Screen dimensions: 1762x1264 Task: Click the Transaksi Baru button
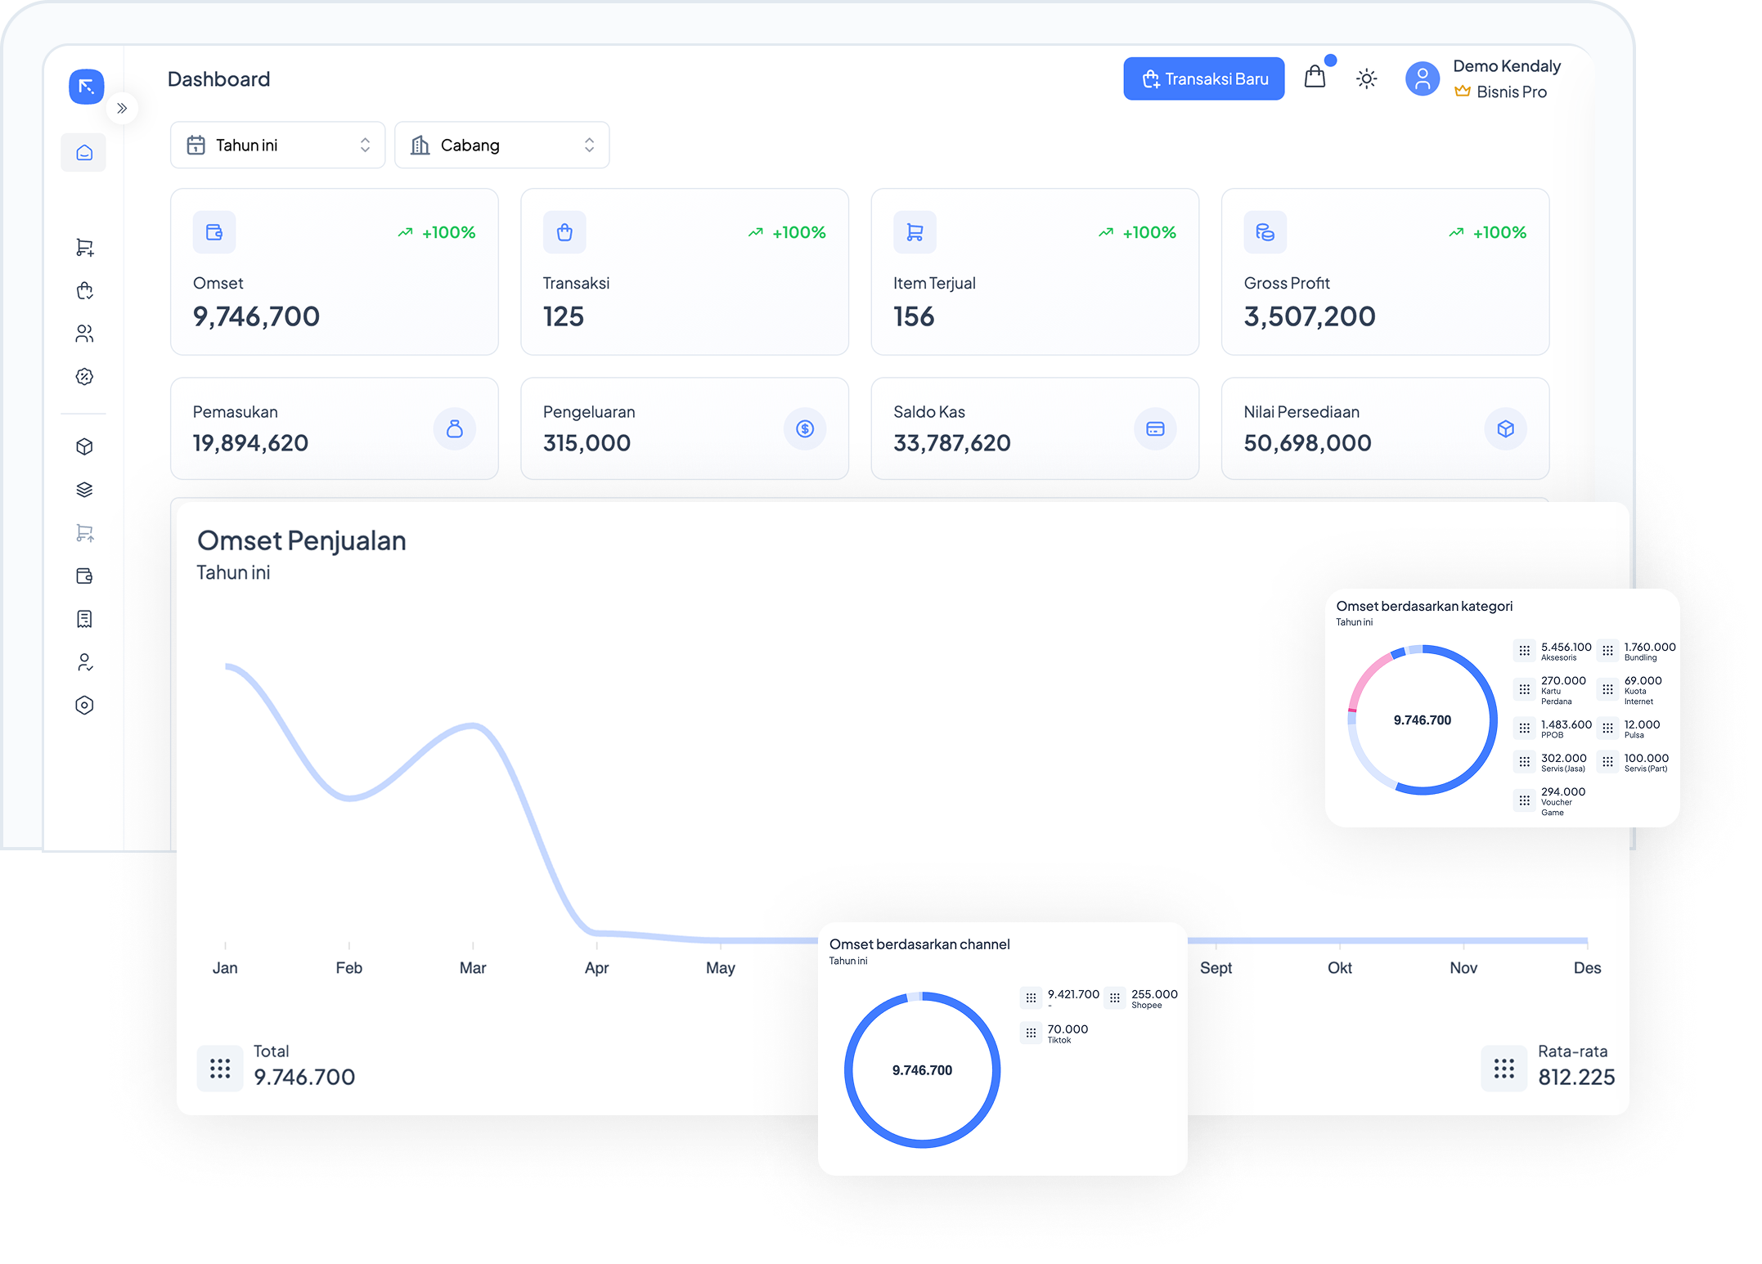coord(1203,79)
